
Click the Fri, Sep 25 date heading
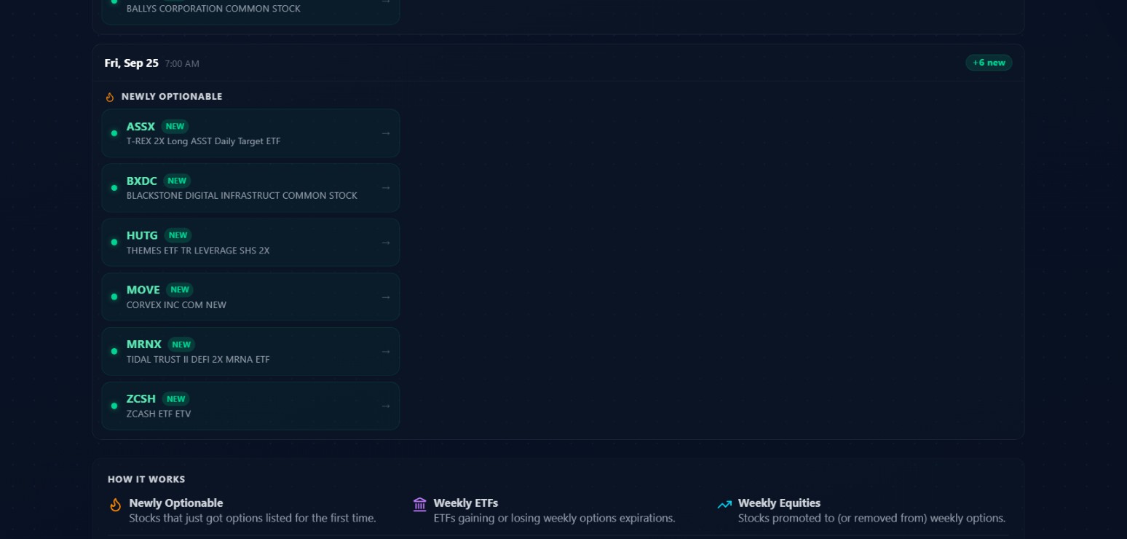tap(132, 63)
